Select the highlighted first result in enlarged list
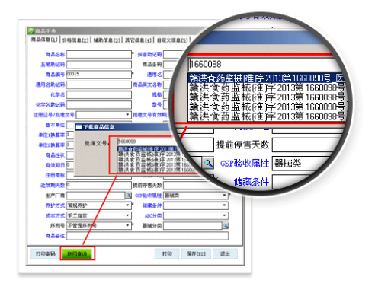This screenshot has height=296, width=375. 267,78
